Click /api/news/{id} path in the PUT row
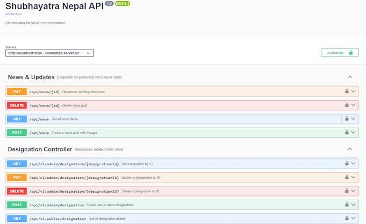The width and height of the screenshot is (366, 224). 44,92
